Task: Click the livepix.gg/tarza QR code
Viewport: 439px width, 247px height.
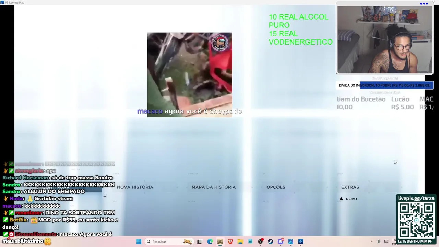Action: pyautogui.click(x=416, y=220)
